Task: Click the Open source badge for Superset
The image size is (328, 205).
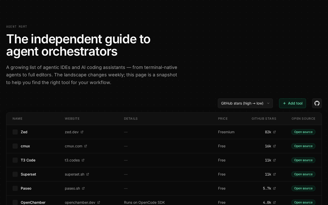Action: tap(303, 174)
